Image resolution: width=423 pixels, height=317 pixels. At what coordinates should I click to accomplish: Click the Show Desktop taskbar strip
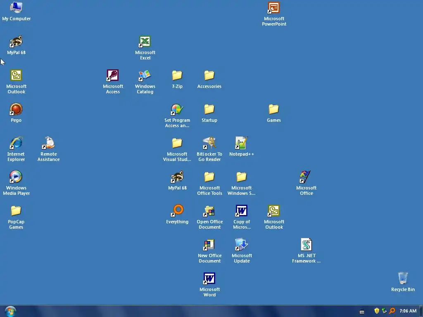pyautogui.click(x=421, y=311)
